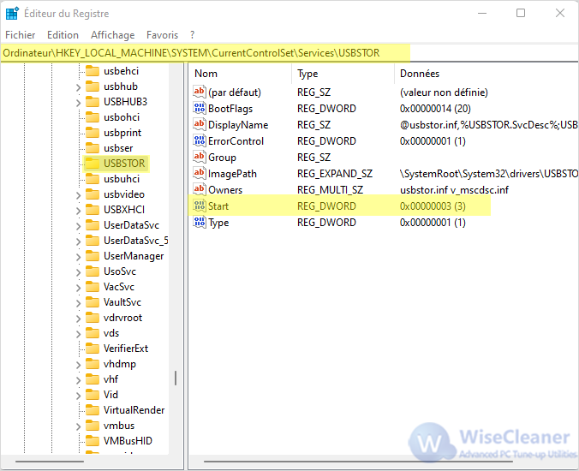Select the UserDataSvc_5 tree label
The height and width of the screenshot is (471, 579).
click(136, 241)
